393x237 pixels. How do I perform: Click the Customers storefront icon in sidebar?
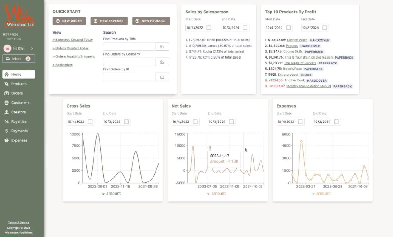tap(7, 103)
